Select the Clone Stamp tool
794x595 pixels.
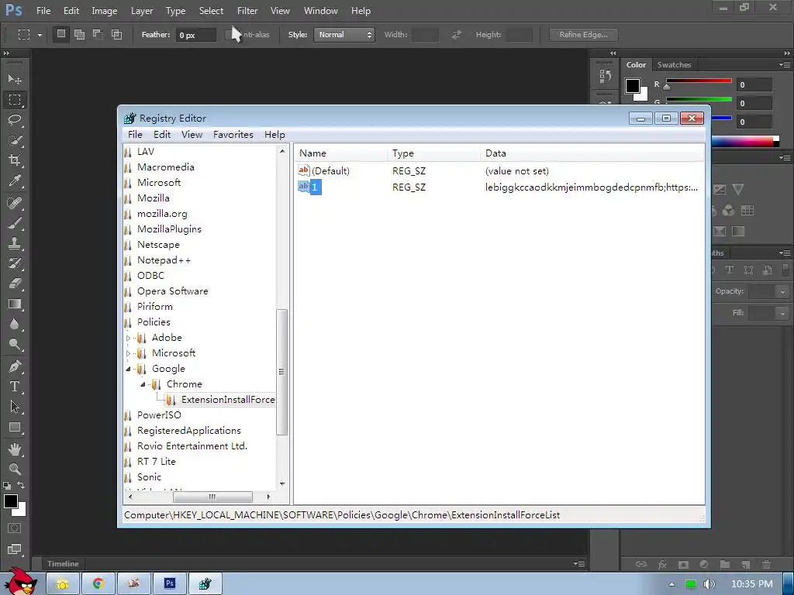pyautogui.click(x=15, y=243)
